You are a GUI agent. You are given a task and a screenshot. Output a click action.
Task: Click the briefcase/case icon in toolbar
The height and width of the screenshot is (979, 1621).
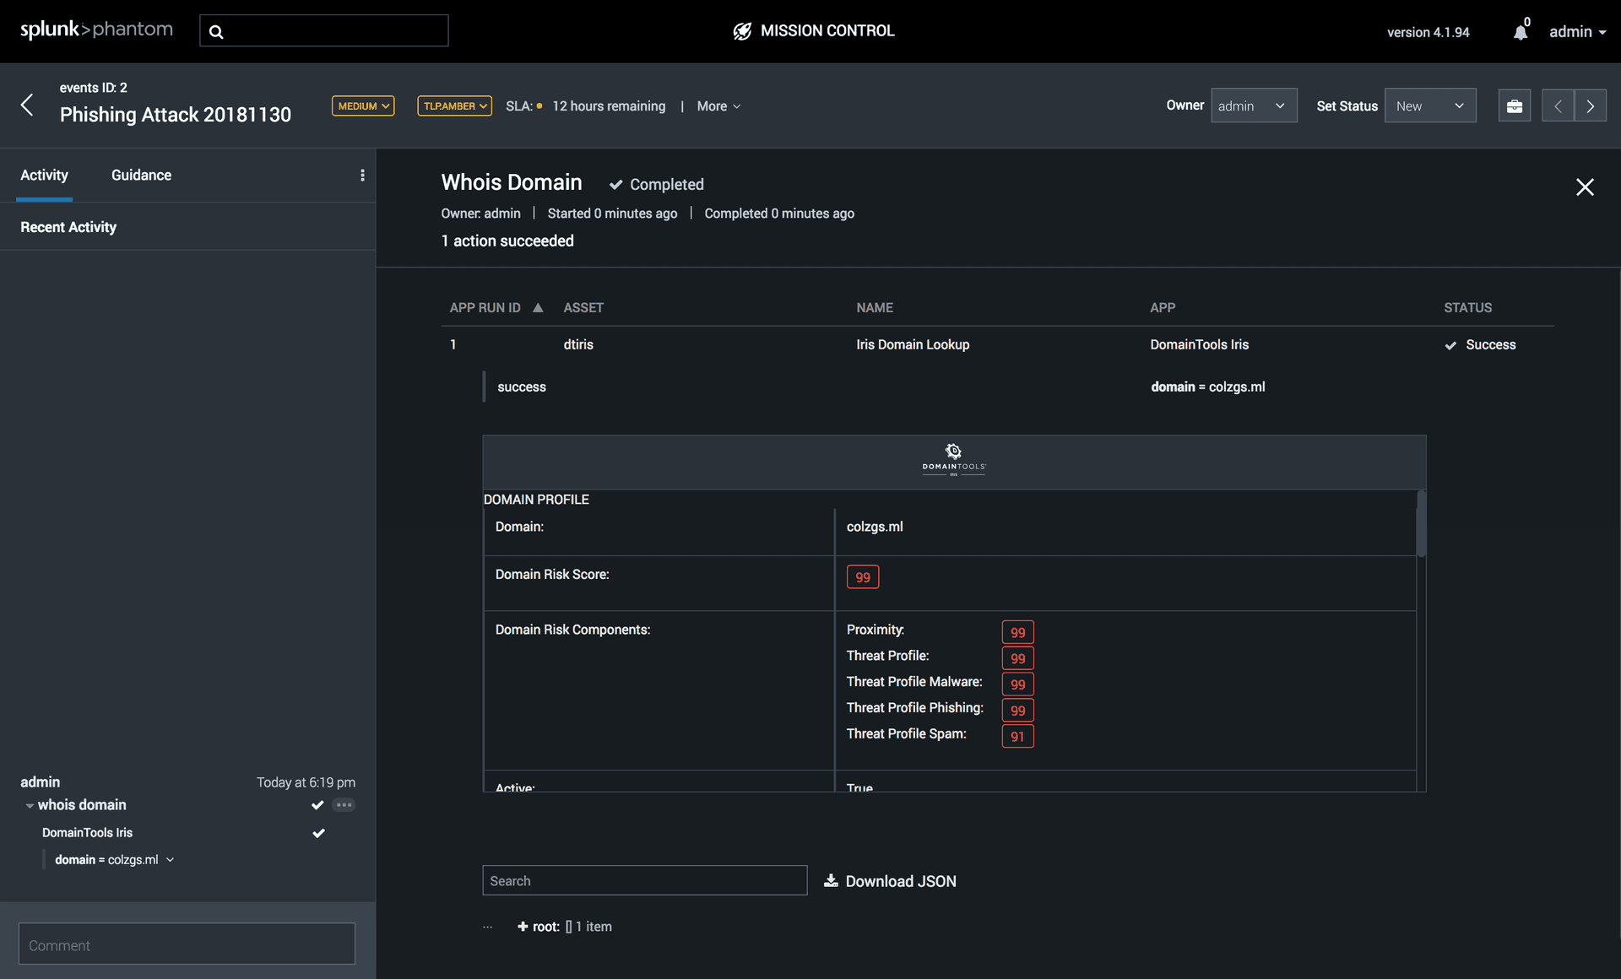(1515, 104)
